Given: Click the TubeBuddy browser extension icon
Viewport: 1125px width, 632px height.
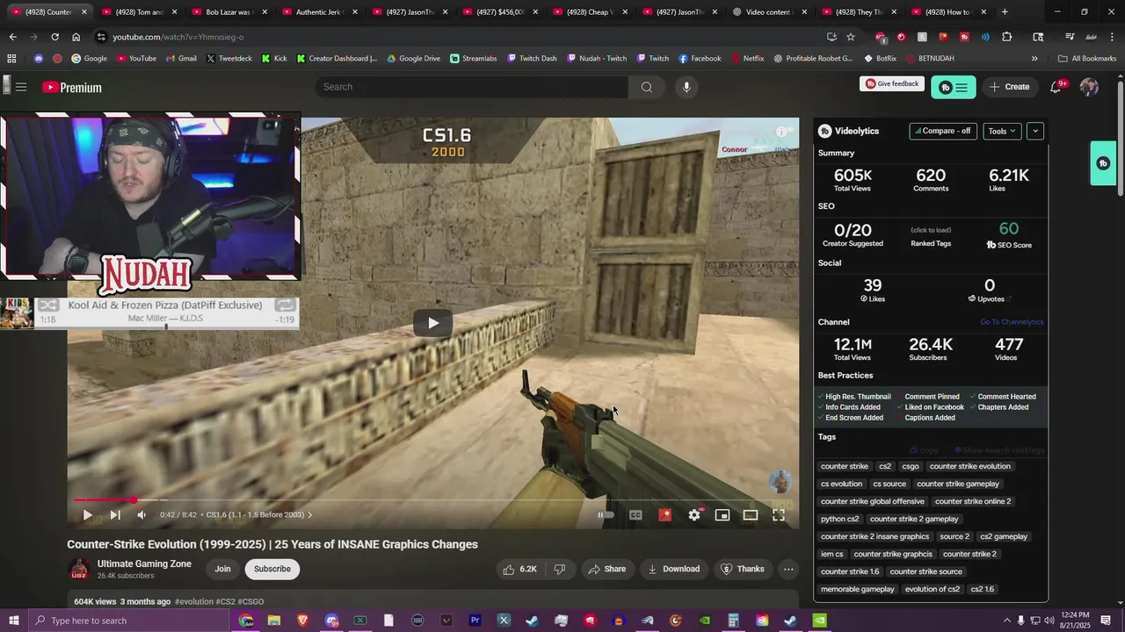Looking at the screenshot, I should point(964,37).
